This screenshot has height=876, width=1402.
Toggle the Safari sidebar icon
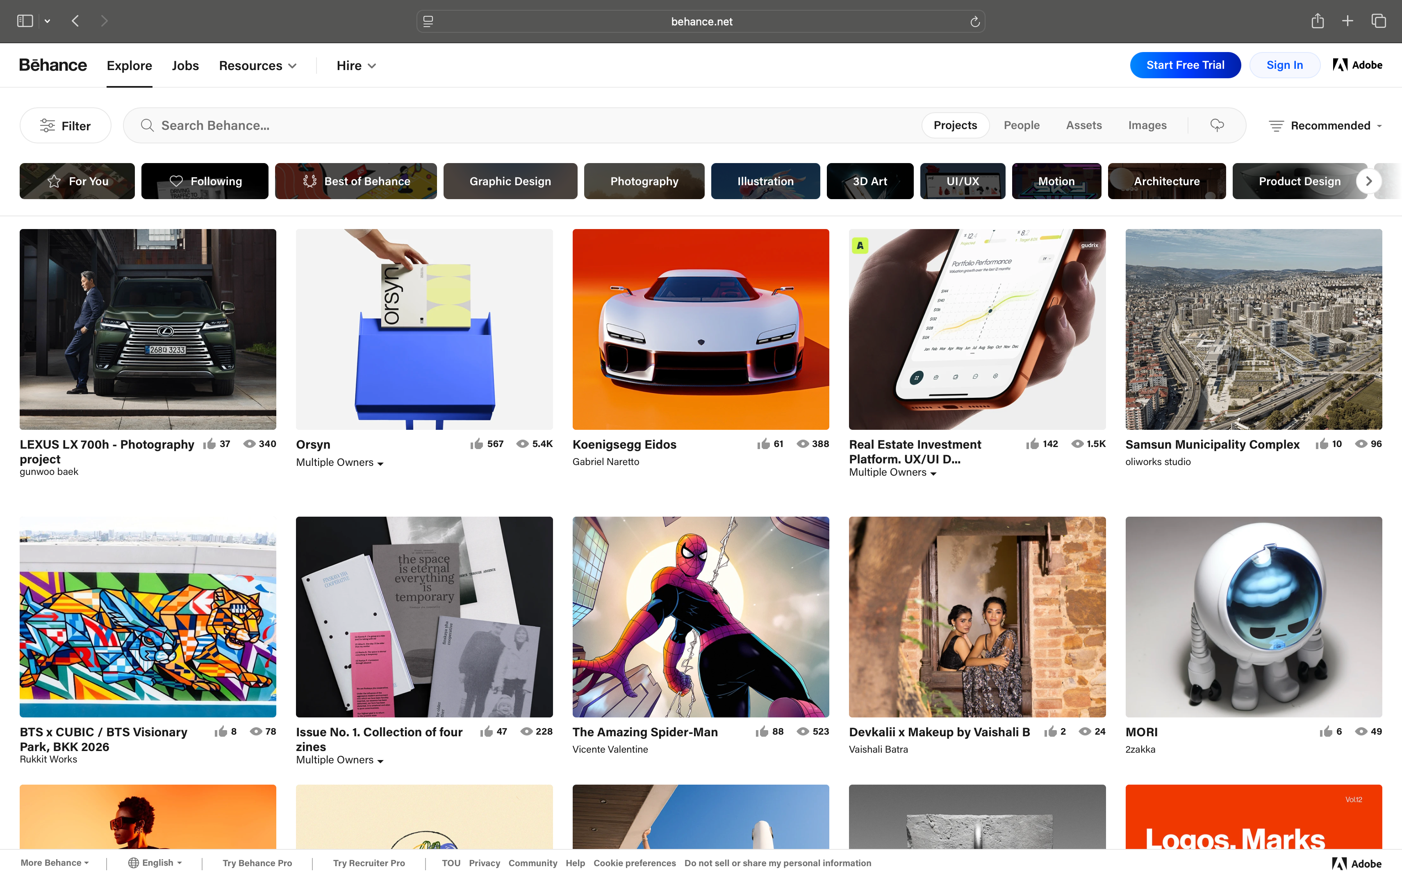coord(25,21)
